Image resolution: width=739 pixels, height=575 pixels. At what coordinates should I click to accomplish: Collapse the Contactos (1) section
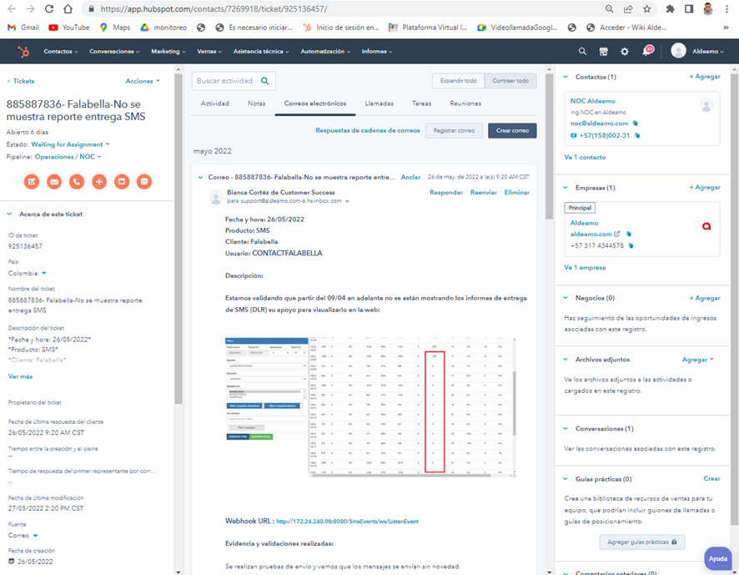pos(566,77)
